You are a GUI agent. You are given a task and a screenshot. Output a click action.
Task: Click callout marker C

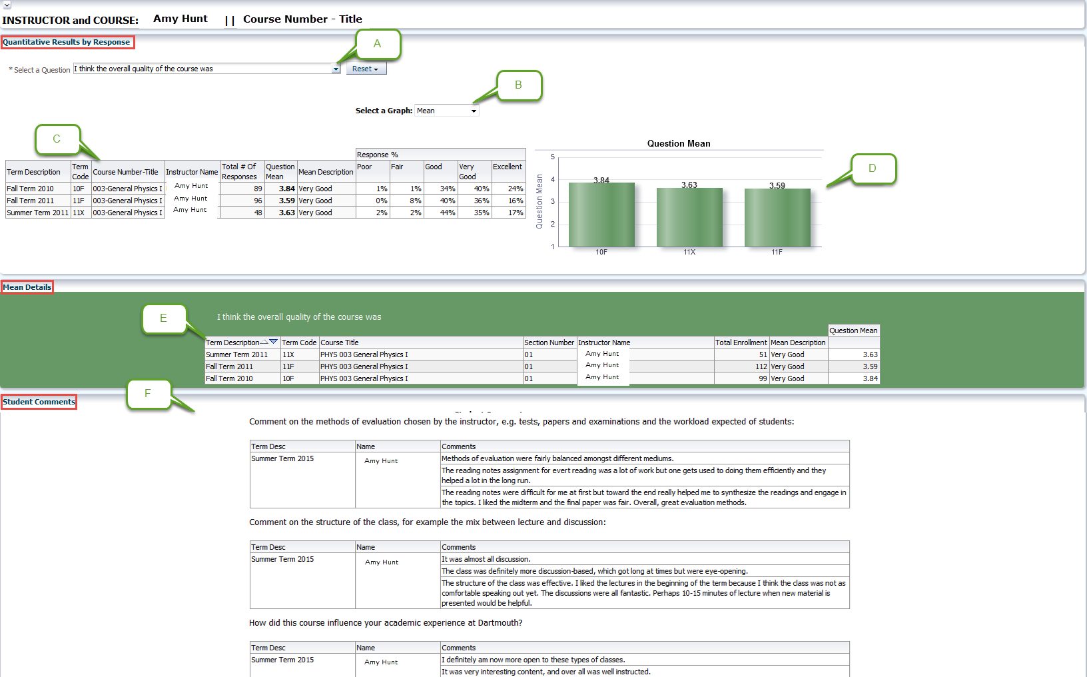[x=57, y=139]
